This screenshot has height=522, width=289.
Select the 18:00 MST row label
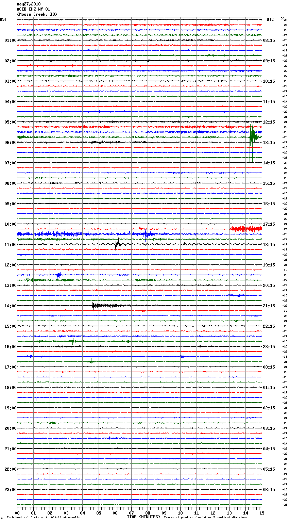pos(10,388)
